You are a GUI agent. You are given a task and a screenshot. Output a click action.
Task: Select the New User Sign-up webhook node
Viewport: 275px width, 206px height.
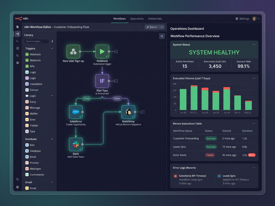(x=73, y=52)
